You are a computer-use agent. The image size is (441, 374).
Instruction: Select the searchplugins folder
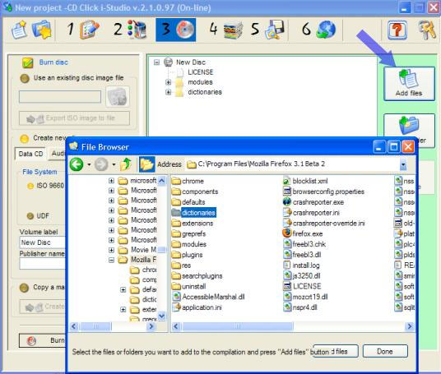(197, 276)
